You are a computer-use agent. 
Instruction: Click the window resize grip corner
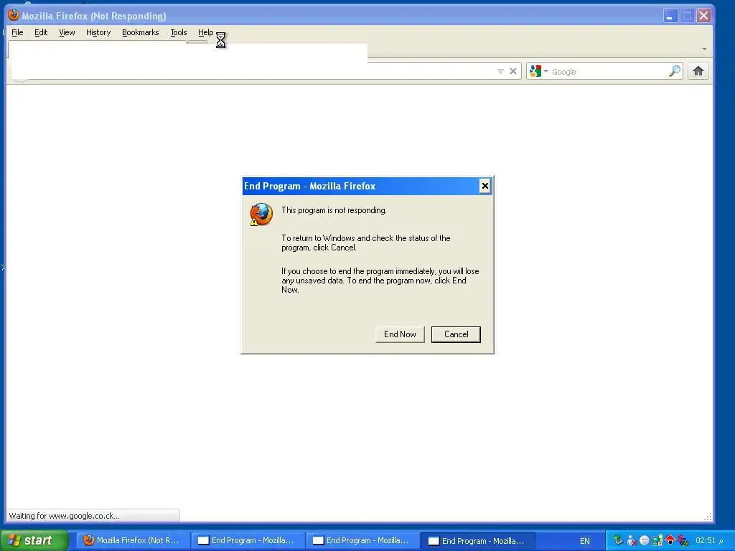(x=708, y=517)
